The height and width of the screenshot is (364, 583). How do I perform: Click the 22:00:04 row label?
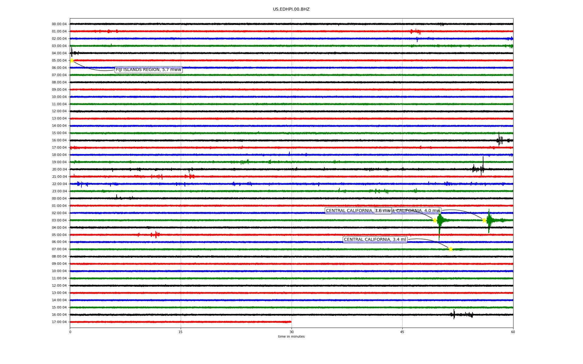[x=59, y=184]
